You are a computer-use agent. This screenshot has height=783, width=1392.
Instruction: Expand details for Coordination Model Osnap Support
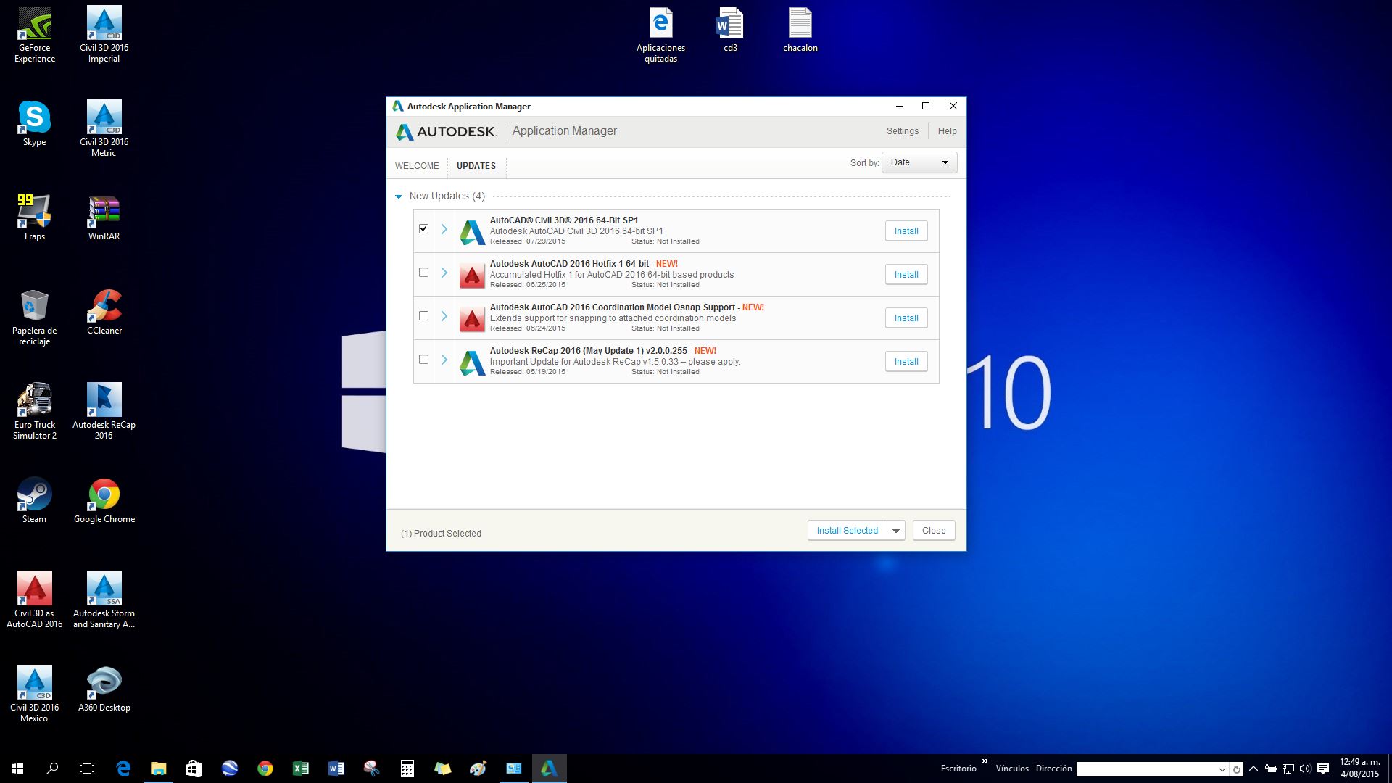coord(444,316)
